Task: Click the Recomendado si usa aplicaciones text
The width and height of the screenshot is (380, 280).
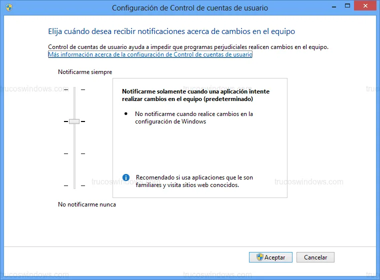Action: (x=193, y=181)
